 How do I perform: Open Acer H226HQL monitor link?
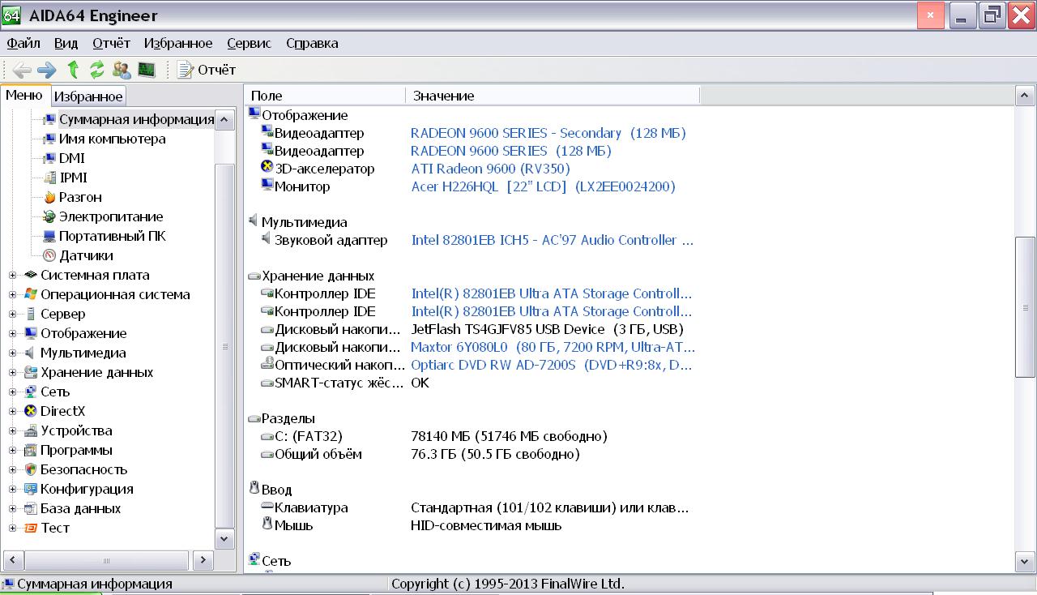543,186
